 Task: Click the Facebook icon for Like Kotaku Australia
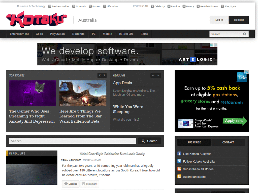(179, 154)
